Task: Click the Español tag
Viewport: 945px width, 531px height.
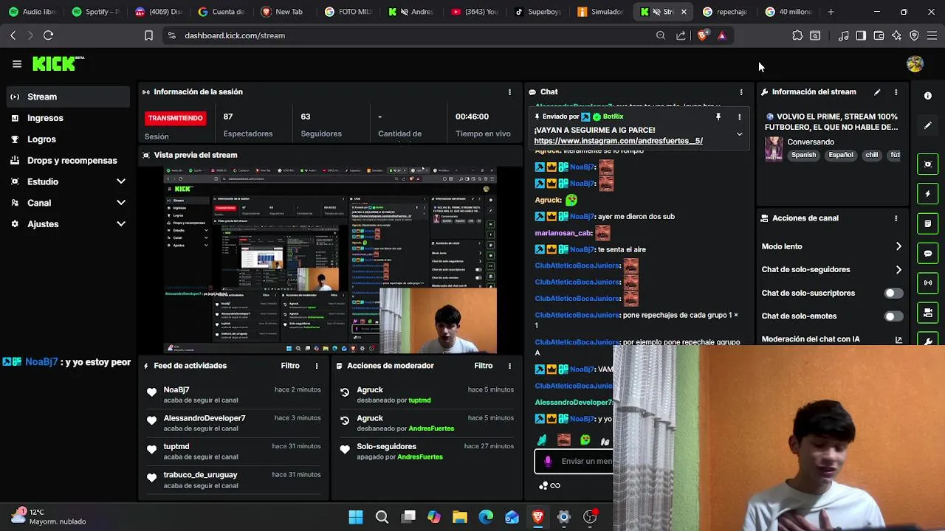Action: point(840,156)
